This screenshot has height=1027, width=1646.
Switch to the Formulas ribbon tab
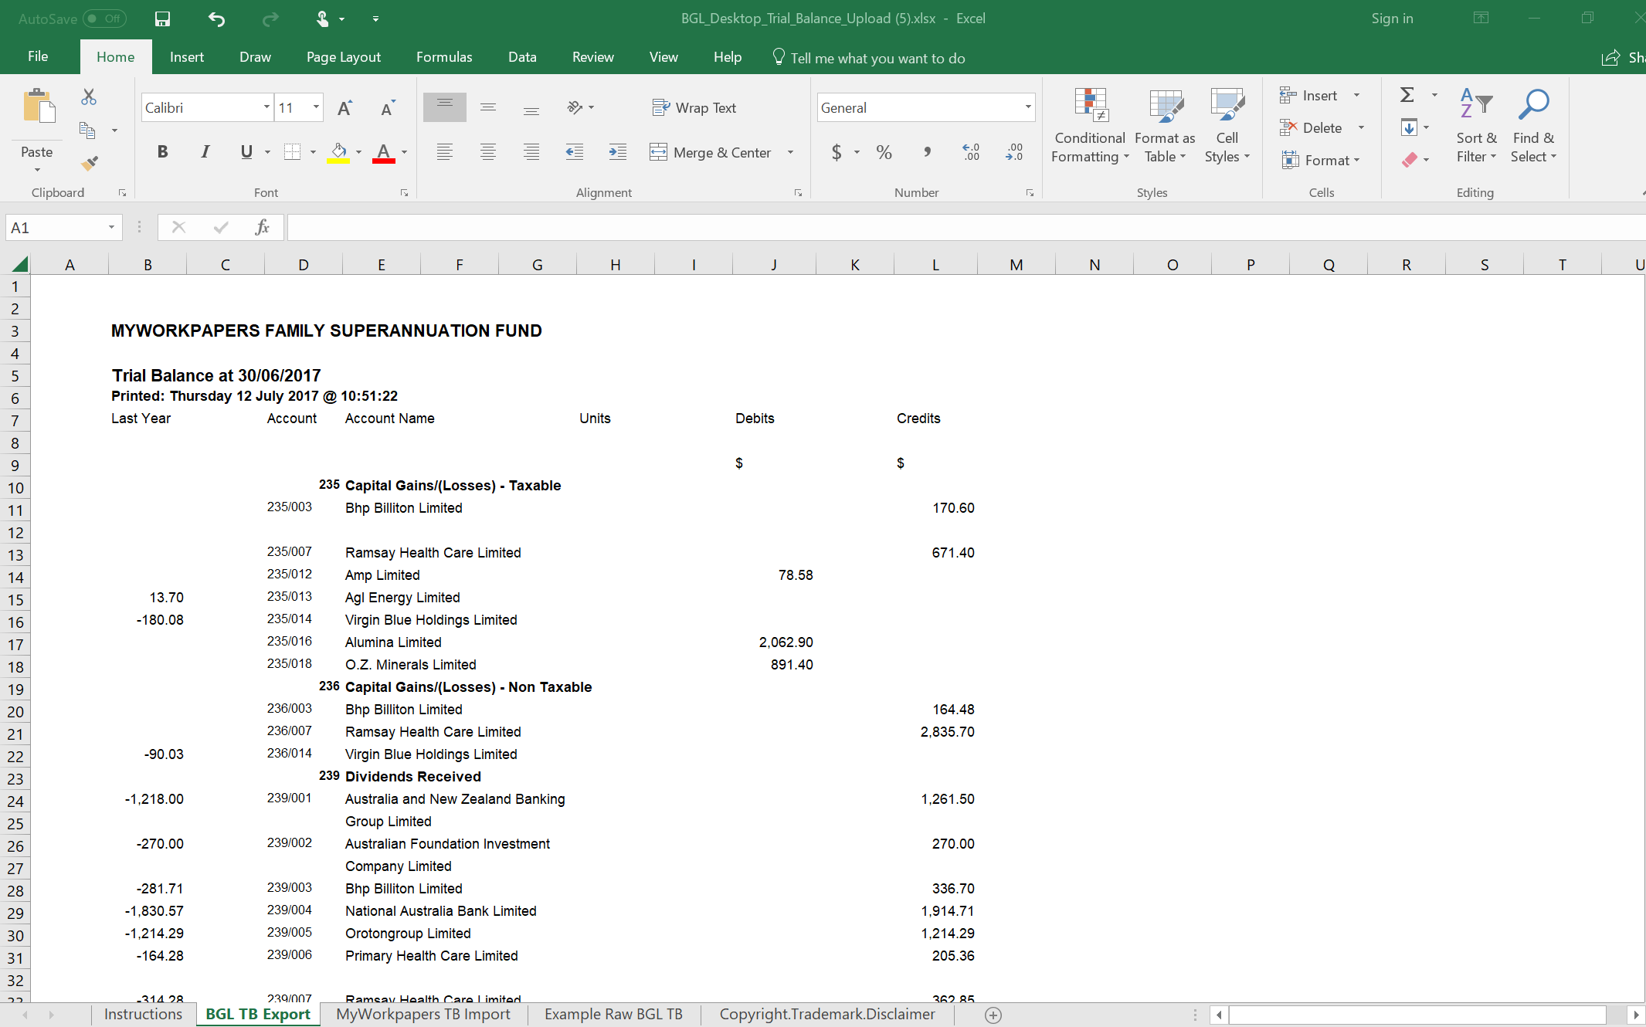[444, 57]
